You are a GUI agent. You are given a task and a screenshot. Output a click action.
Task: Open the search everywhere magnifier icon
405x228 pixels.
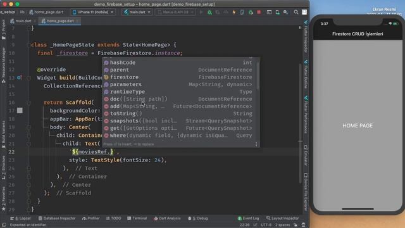pos(296,12)
